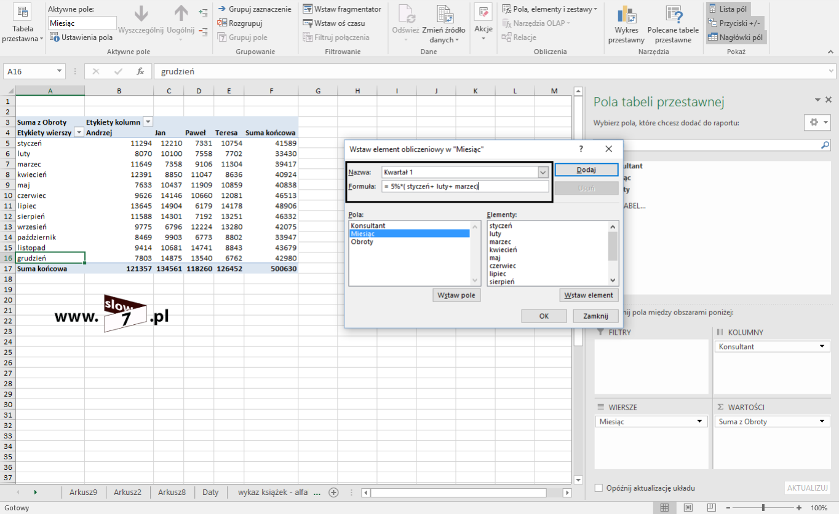
Task: Select Konsultant in the Pola list
Action: coord(368,225)
